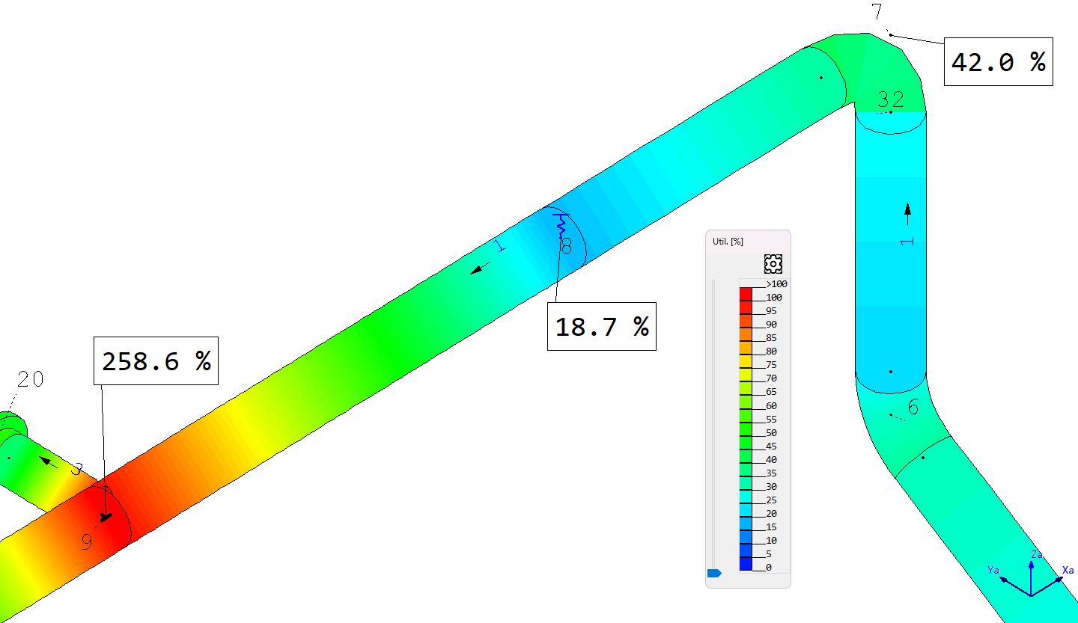
Task: Select node number 20 on the branch pipe
Action: tap(30, 380)
